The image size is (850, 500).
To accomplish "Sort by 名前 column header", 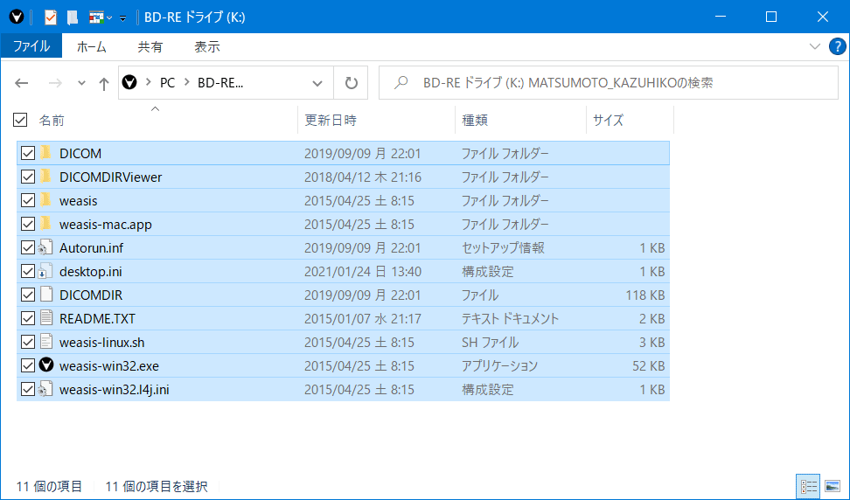I will click(x=52, y=121).
